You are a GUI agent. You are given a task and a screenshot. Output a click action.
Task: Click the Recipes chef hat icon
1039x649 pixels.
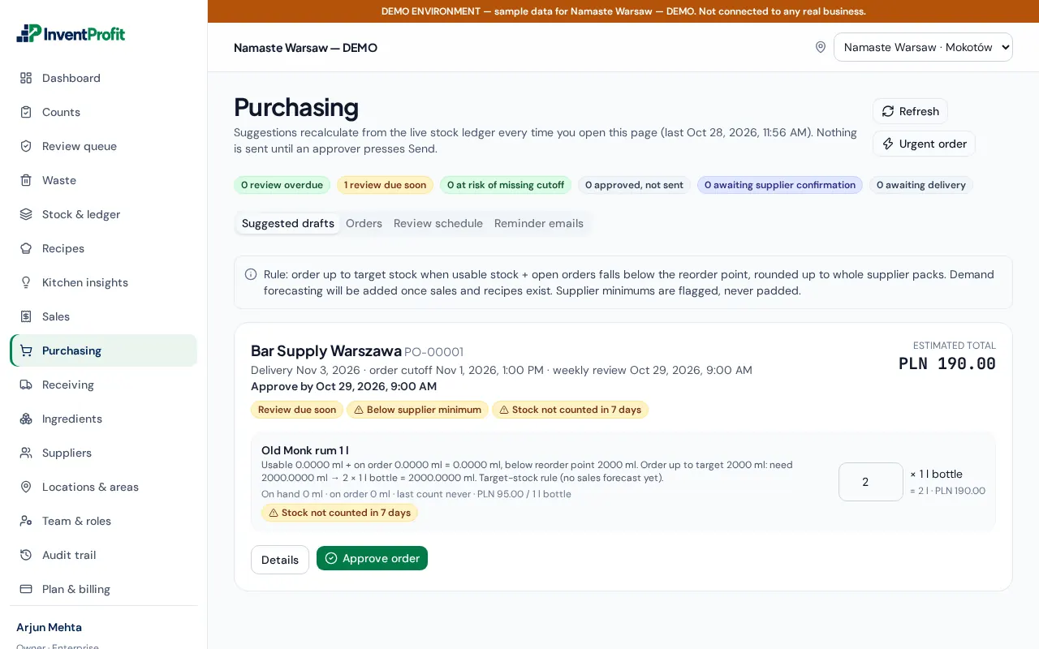[x=26, y=248]
